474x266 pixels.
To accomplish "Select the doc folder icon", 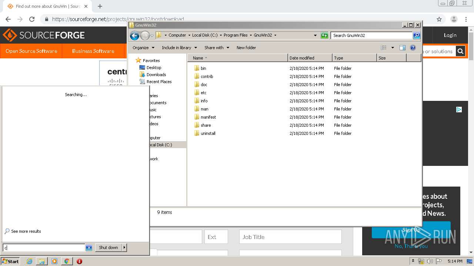I will [197, 85].
